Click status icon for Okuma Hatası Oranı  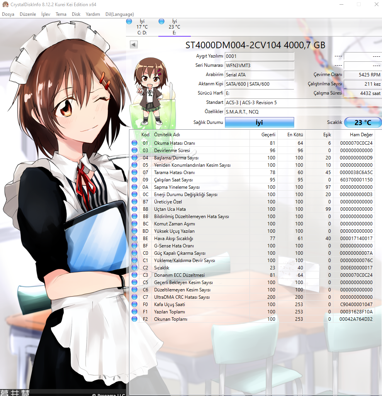point(134,143)
